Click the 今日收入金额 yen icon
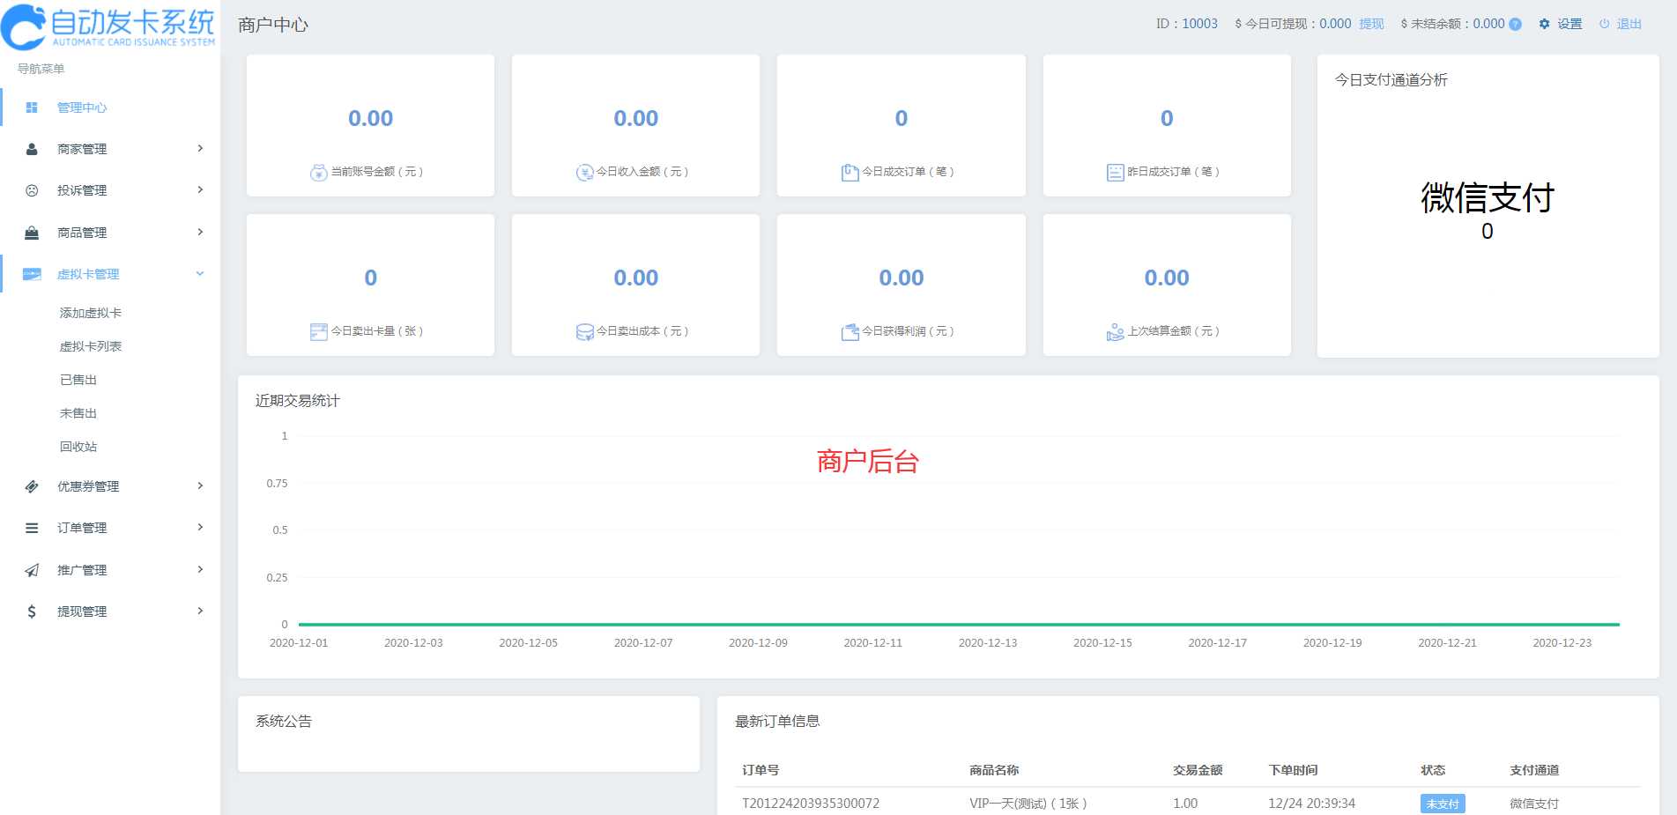The width and height of the screenshot is (1677, 815). click(584, 173)
